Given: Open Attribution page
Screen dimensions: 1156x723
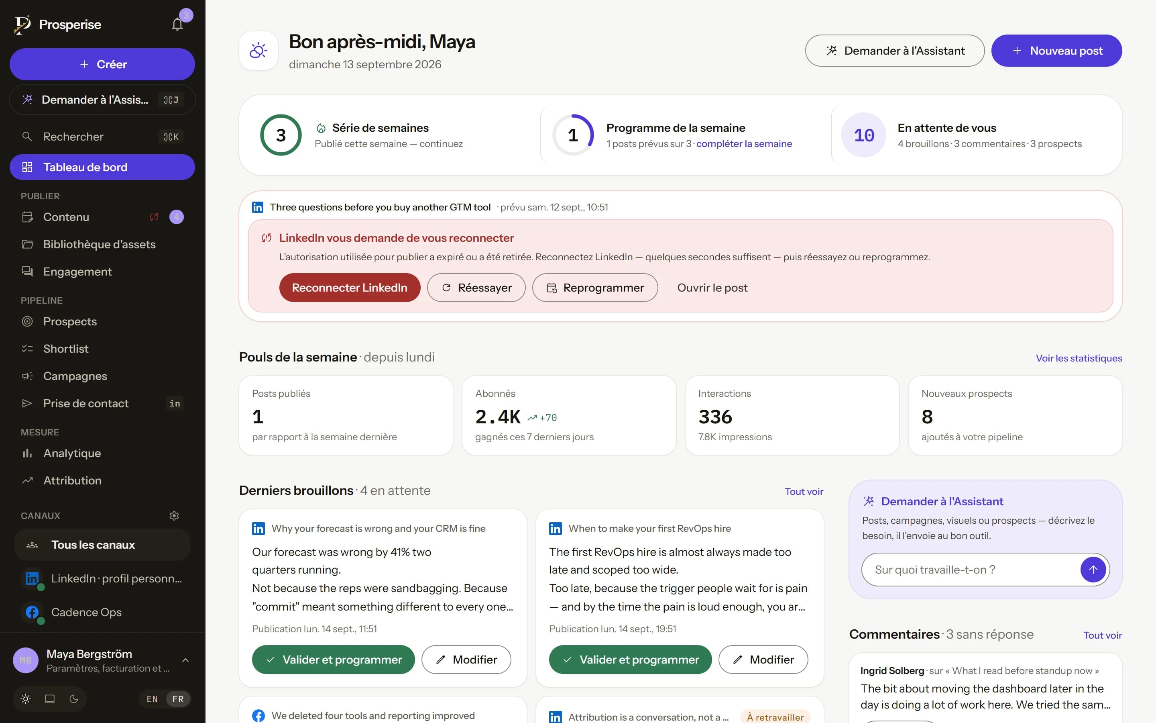Looking at the screenshot, I should (102, 480).
